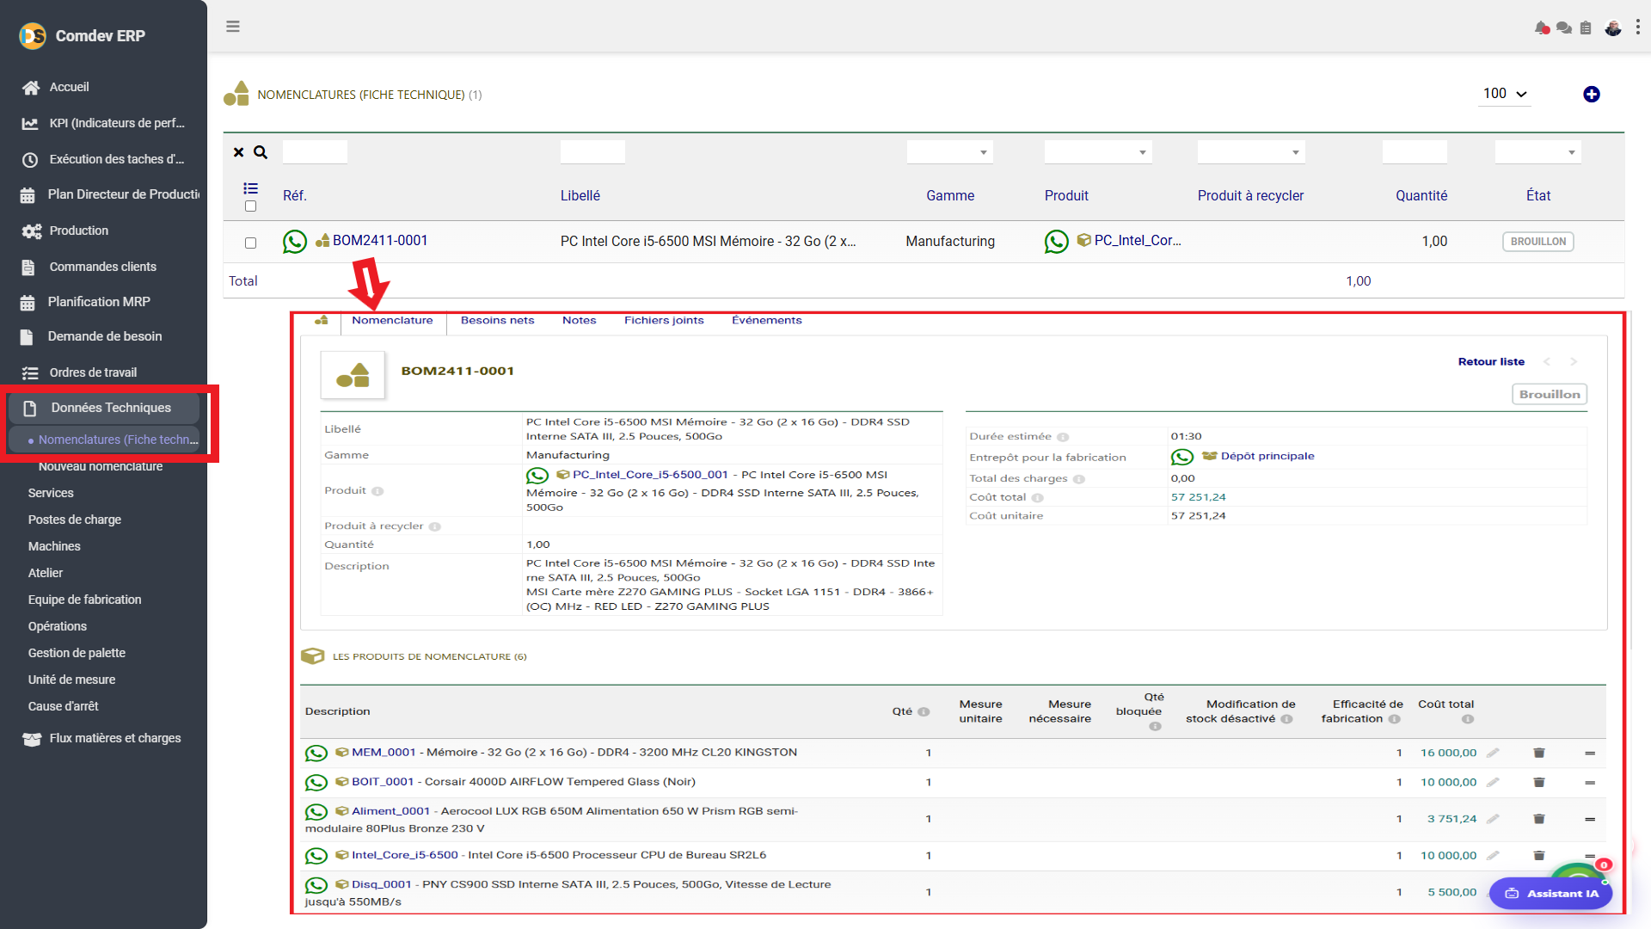
Task: Open Flux matières et charges menu
Action: (x=114, y=739)
